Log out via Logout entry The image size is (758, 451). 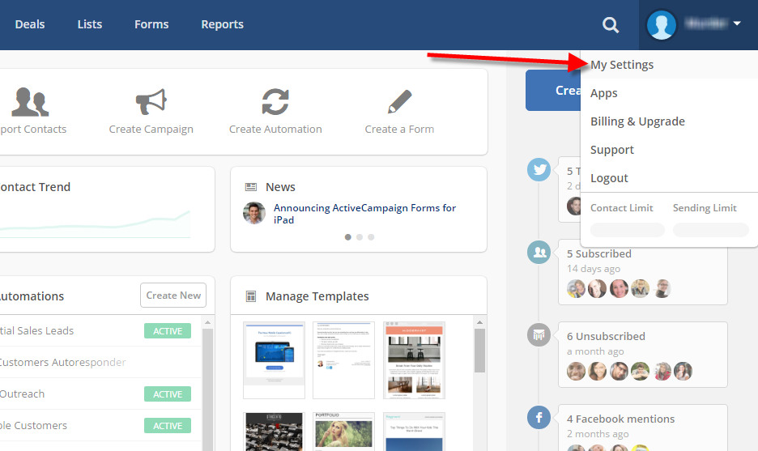tap(609, 178)
